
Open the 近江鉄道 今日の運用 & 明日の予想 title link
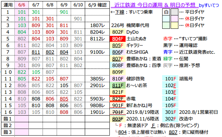coord(154,5)
